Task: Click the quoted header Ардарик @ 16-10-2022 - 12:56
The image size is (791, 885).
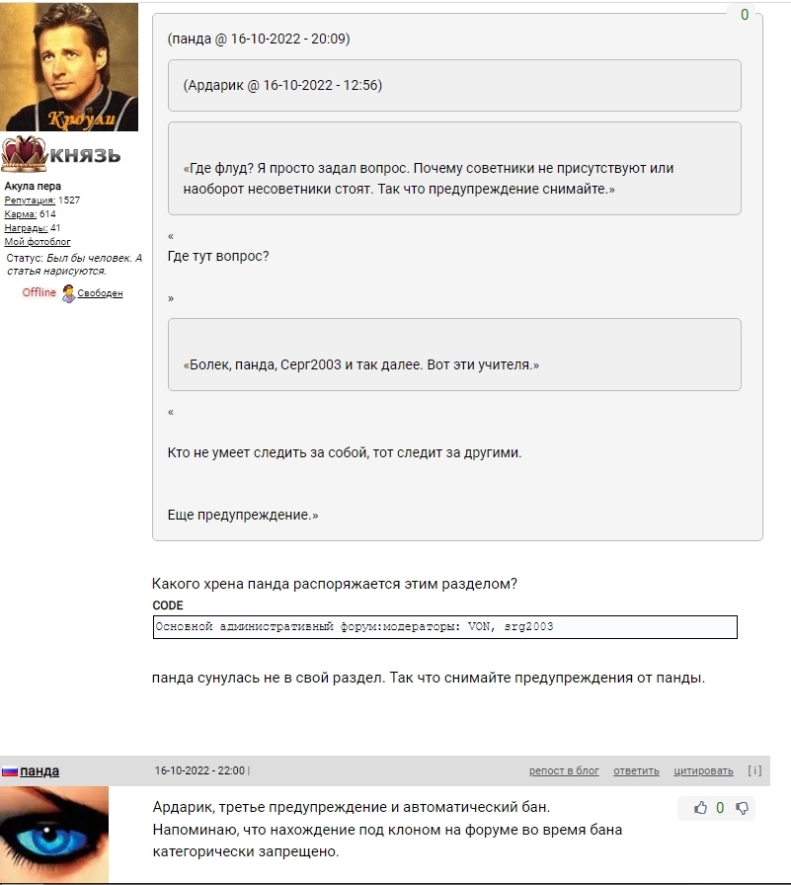Action: click(282, 85)
